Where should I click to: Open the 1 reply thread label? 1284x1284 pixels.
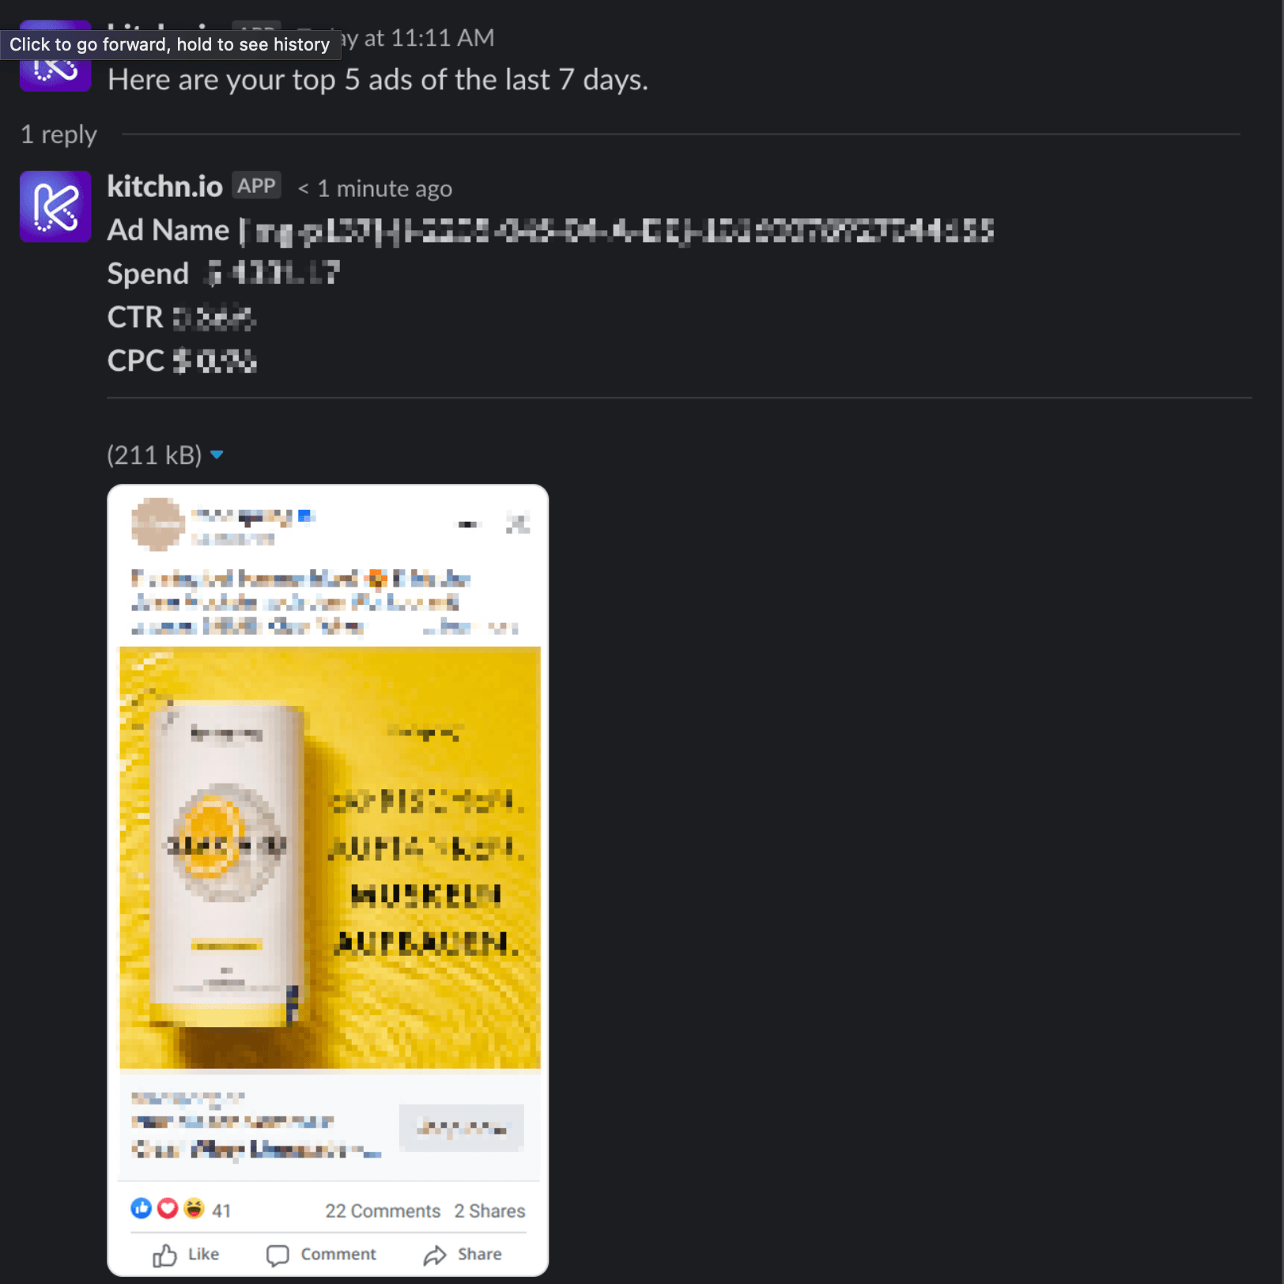(x=59, y=134)
